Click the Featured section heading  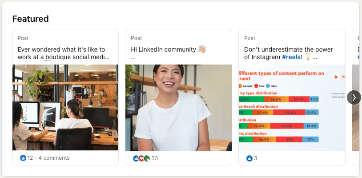pyautogui.click(x=31, y=19)
